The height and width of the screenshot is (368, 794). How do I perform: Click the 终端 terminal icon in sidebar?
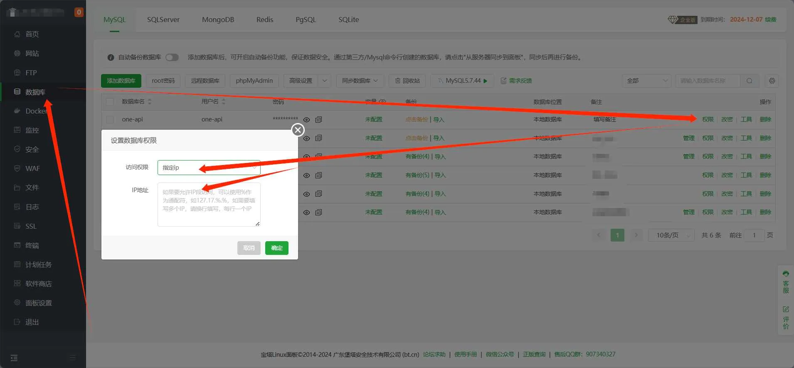17,245
